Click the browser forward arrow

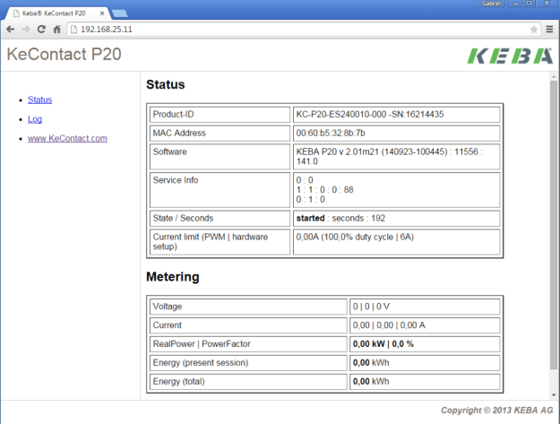(26, 30)
